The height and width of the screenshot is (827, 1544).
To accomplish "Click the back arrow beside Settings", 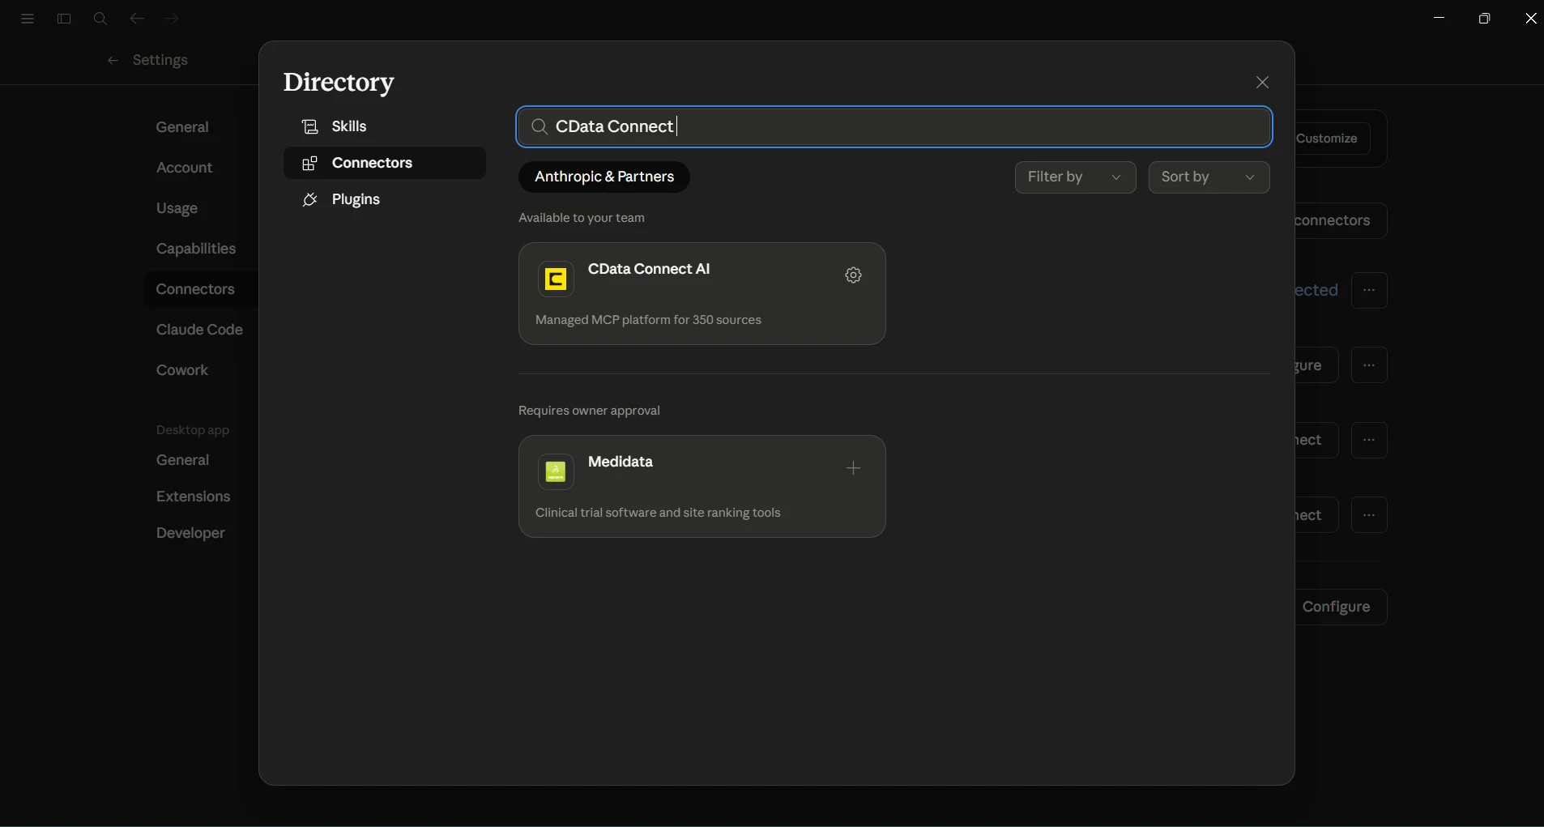I will [x=113, y=61].
